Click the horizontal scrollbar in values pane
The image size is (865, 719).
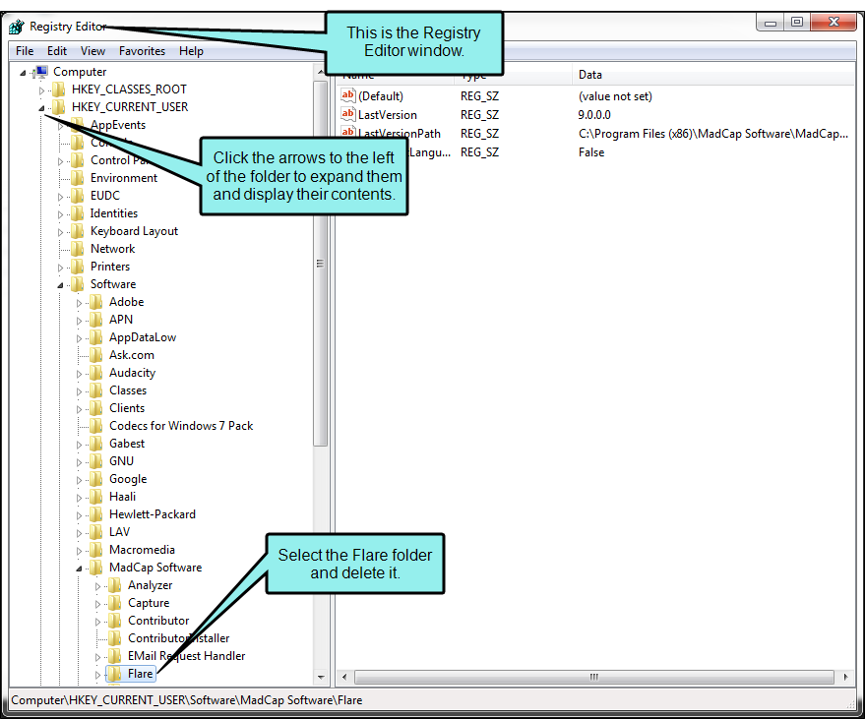point(590,677)
